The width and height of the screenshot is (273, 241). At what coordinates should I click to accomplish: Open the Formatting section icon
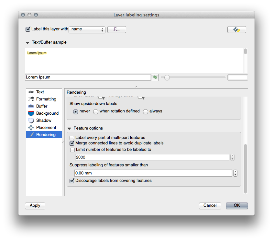[31, 99]
